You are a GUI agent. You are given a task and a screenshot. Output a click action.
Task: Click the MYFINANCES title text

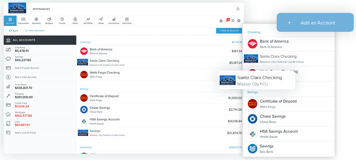[x=41, y=9]
